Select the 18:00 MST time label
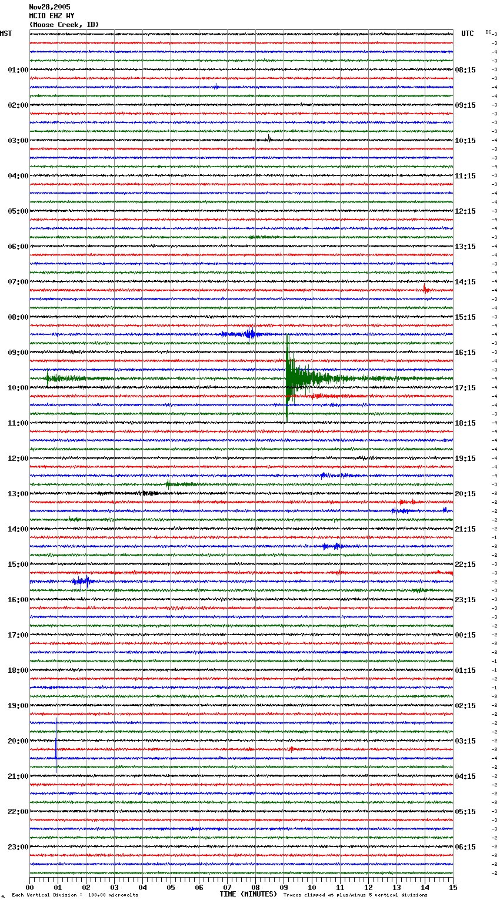Image resolution: width=500 pixels, height=903 pixels. (x=18, y=670)
